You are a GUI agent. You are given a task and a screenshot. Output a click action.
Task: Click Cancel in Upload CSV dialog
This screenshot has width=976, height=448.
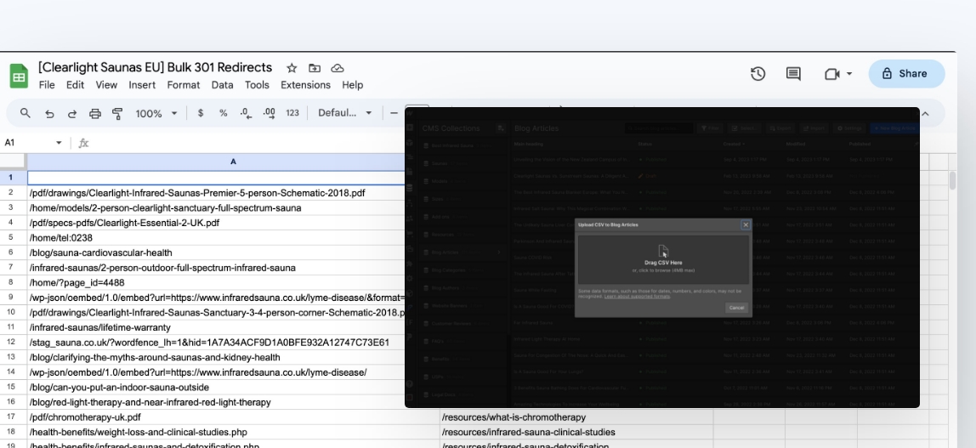click(x=736, y=308)
